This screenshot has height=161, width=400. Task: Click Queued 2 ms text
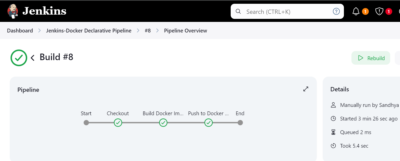coord(355,132)
